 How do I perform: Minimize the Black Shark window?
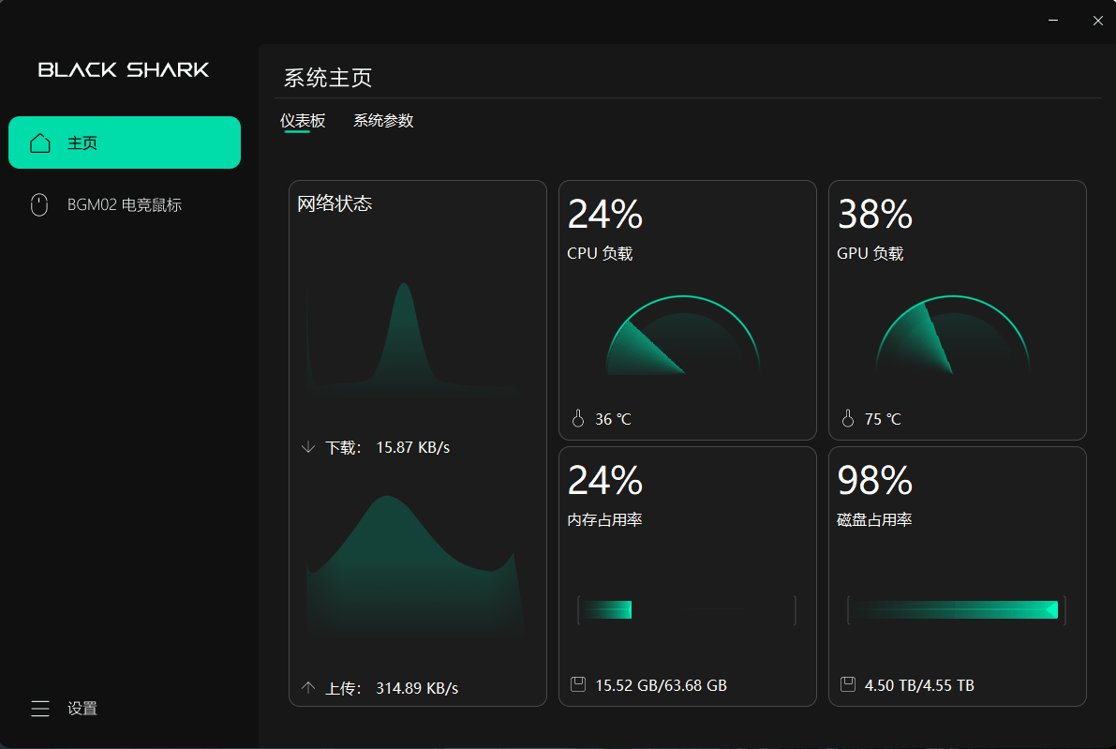pos(1053,21)
